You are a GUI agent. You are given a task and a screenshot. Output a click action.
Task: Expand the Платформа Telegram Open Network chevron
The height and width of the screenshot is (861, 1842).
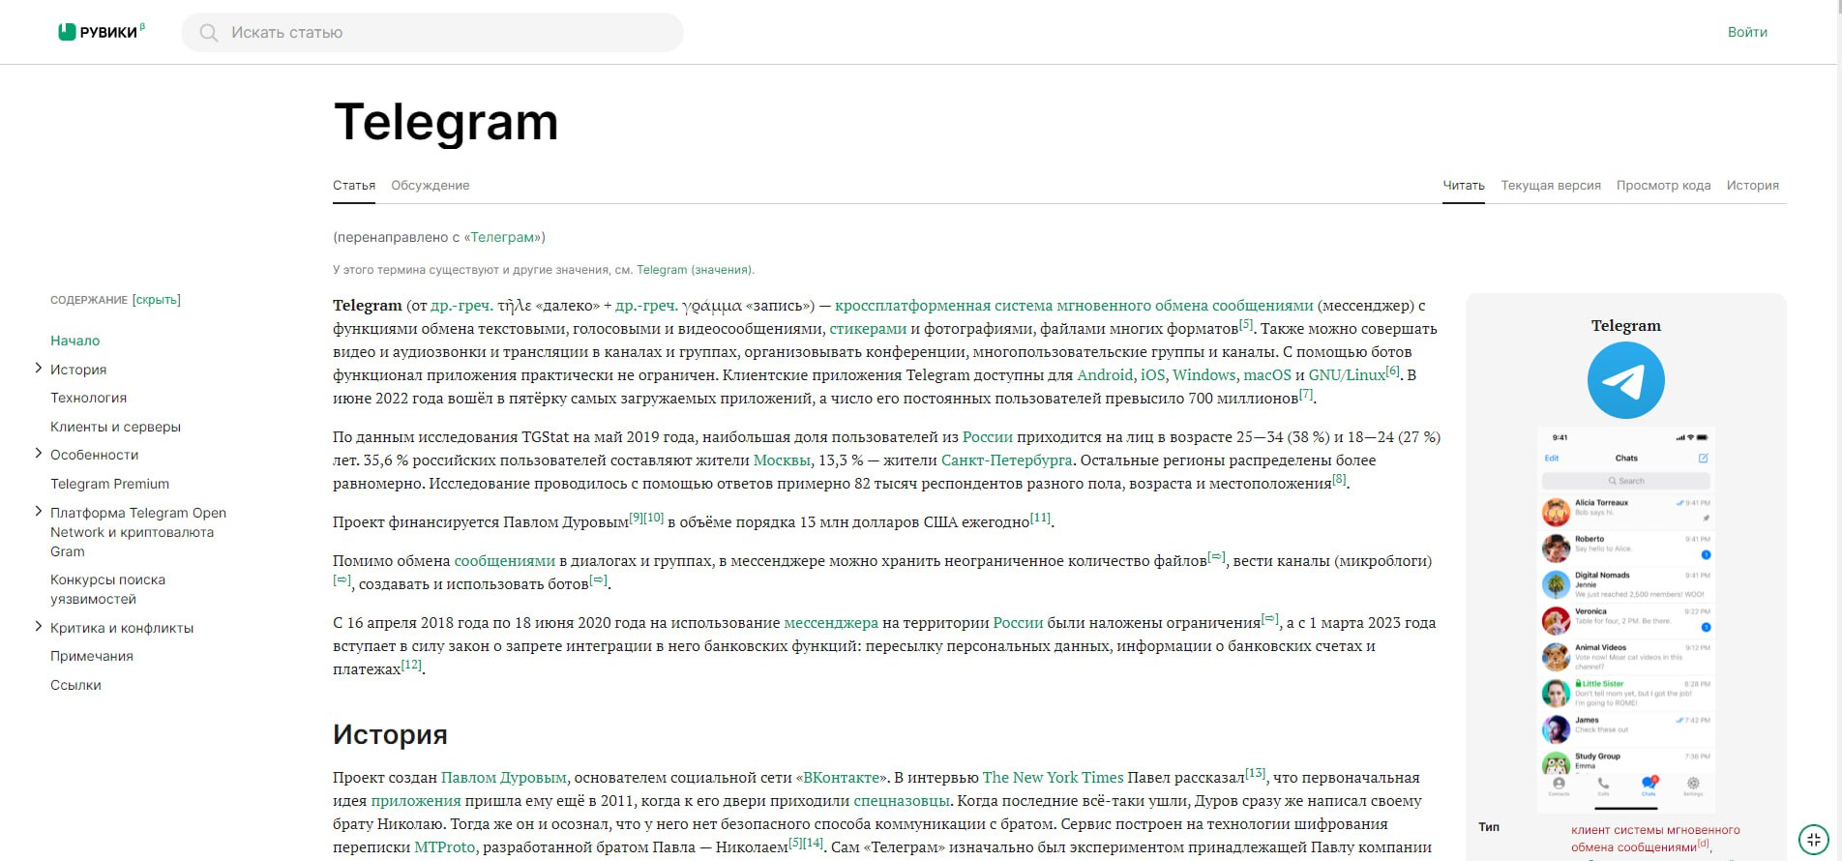click(x=38, y=511)
